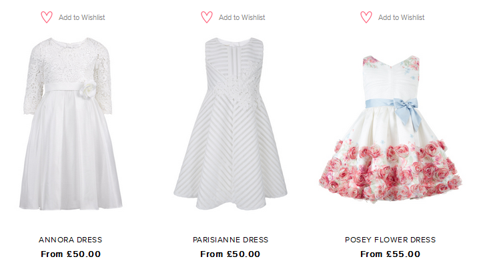Click the From £55.00 price label
The image size is (489, 273).
(390, 254)
